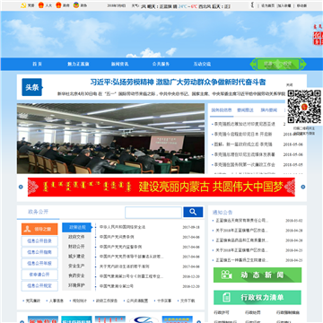Switch to 旗内要闻 news tab
The image size is (323, 323).
(x=268, y=110)
